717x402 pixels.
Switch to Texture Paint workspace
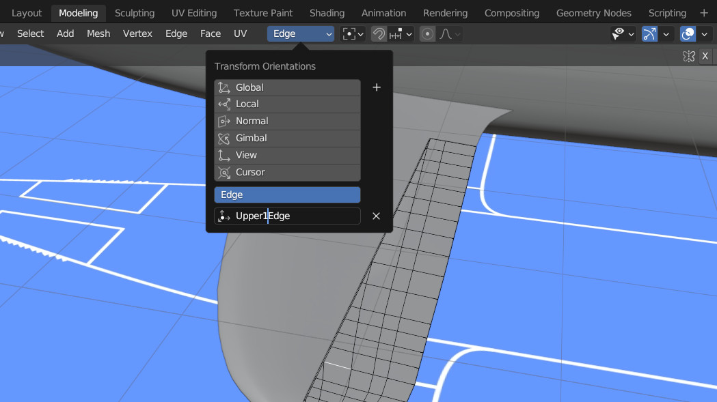click(x=263, y=13)
